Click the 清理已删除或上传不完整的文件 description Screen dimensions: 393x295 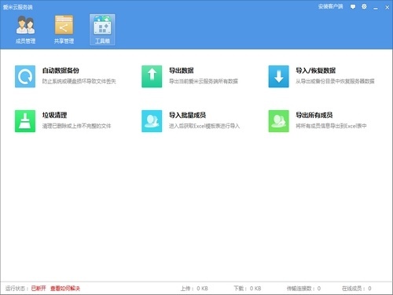click(x=77, y=126)
